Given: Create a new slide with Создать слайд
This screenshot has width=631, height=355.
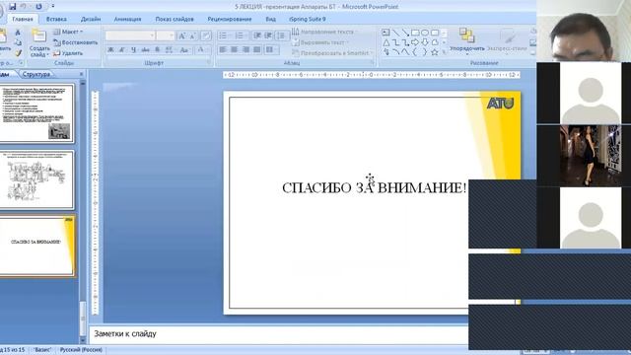Looking at the screenshot, I should pos(39,43).
